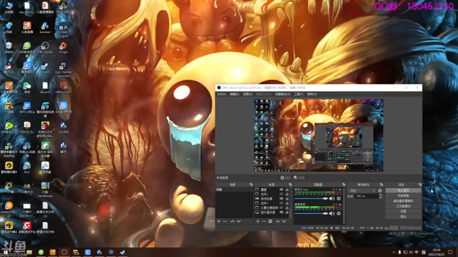Open transition properties gear next to 淡出
The height and width of the screenshot is (257, 458).
click(380, 191)
